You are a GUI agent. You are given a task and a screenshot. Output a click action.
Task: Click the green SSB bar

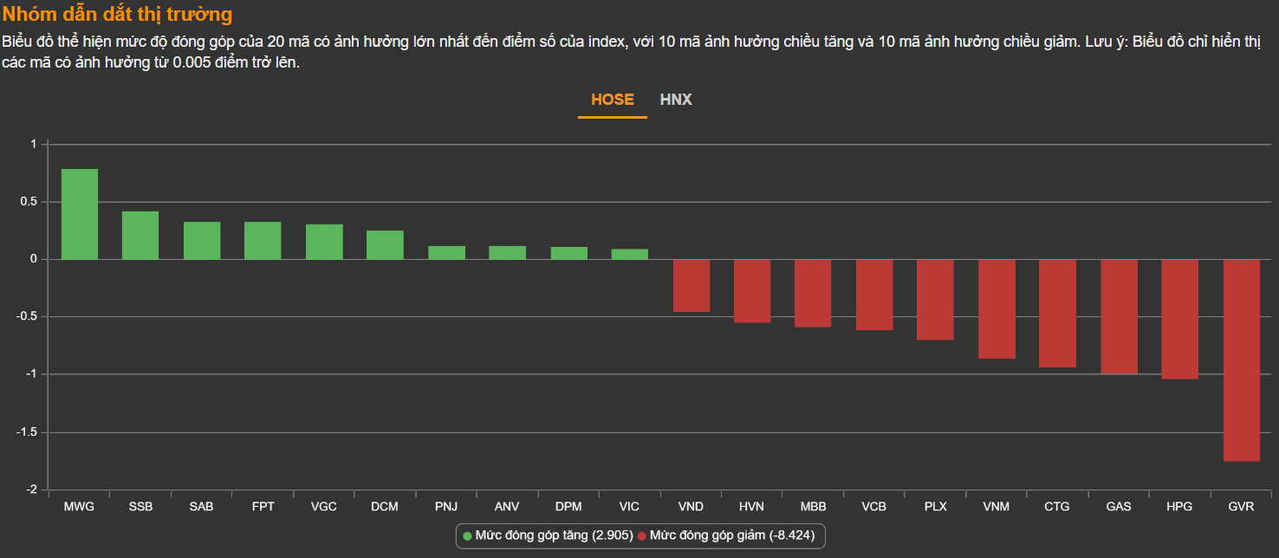[140, 235]
